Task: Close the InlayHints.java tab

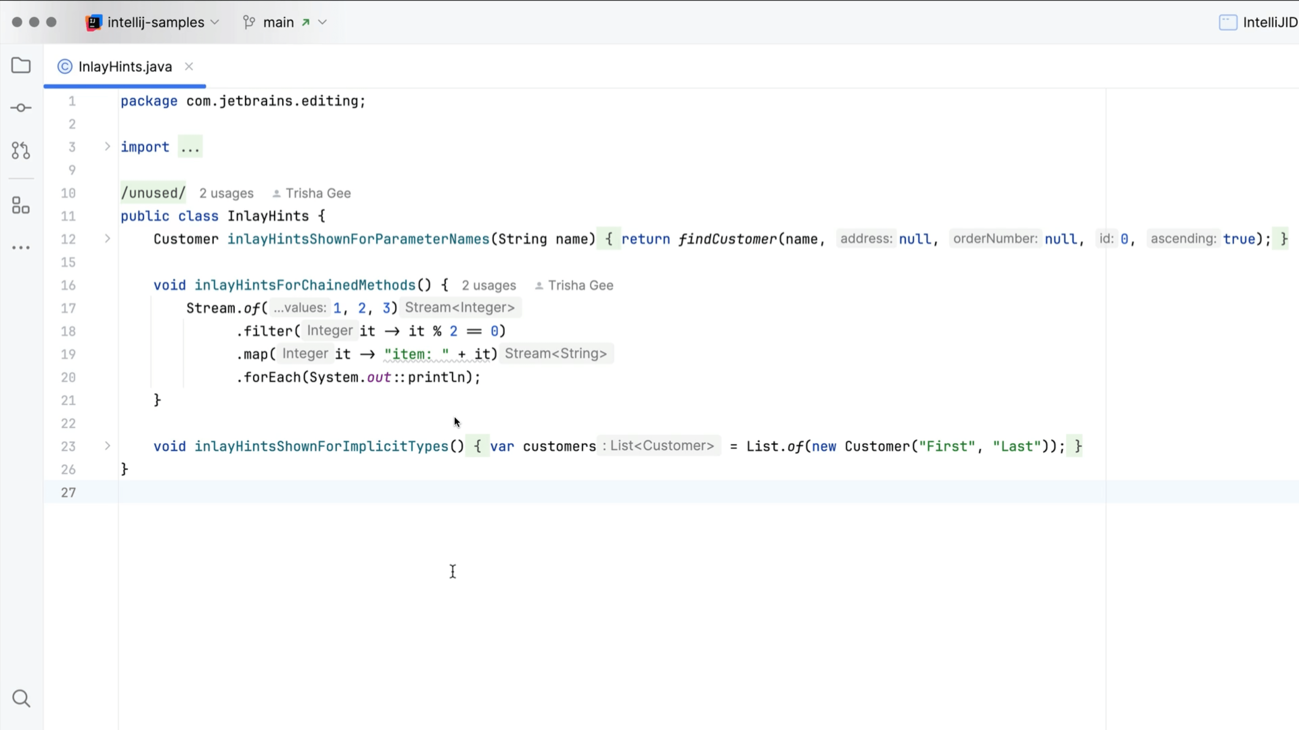Action: [x=189, y=66]
